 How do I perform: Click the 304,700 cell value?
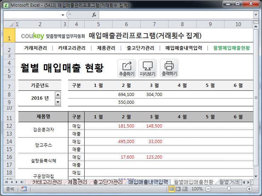tap(154, 95)
